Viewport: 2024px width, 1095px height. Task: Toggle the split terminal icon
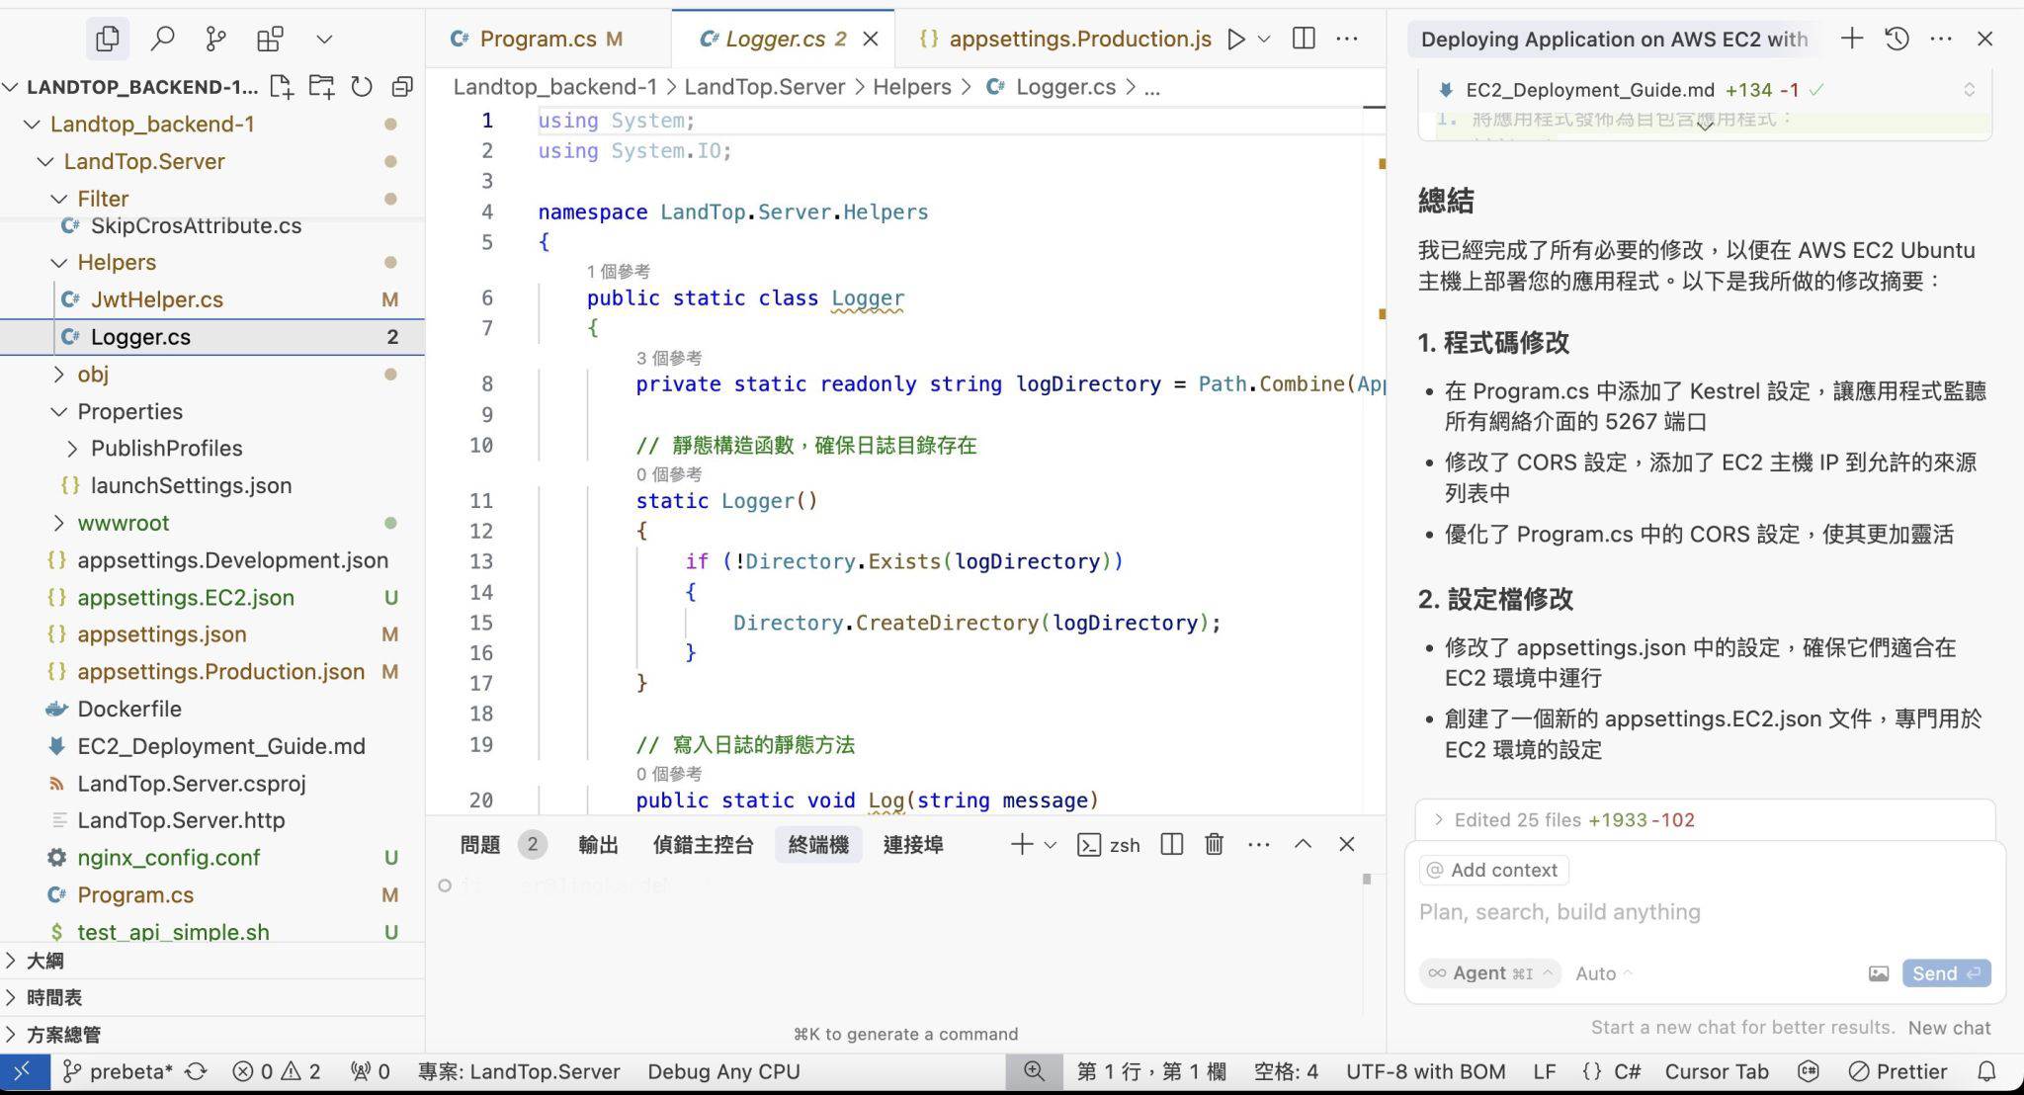[x=1171, y=844]
